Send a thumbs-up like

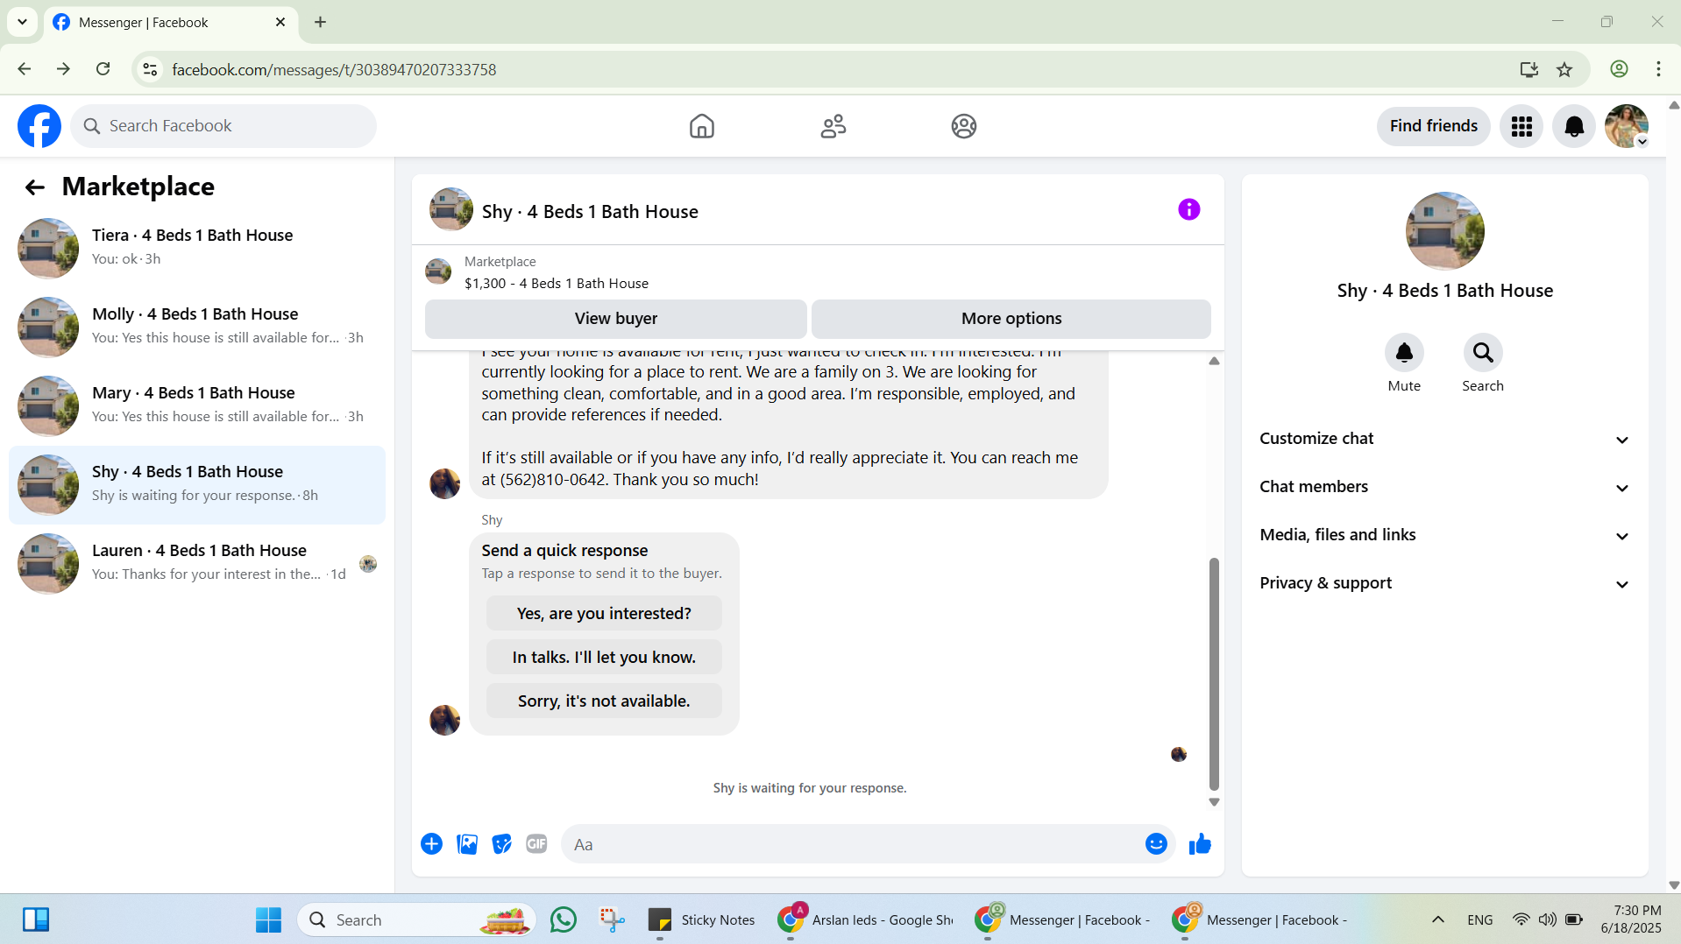[1200, 844]
